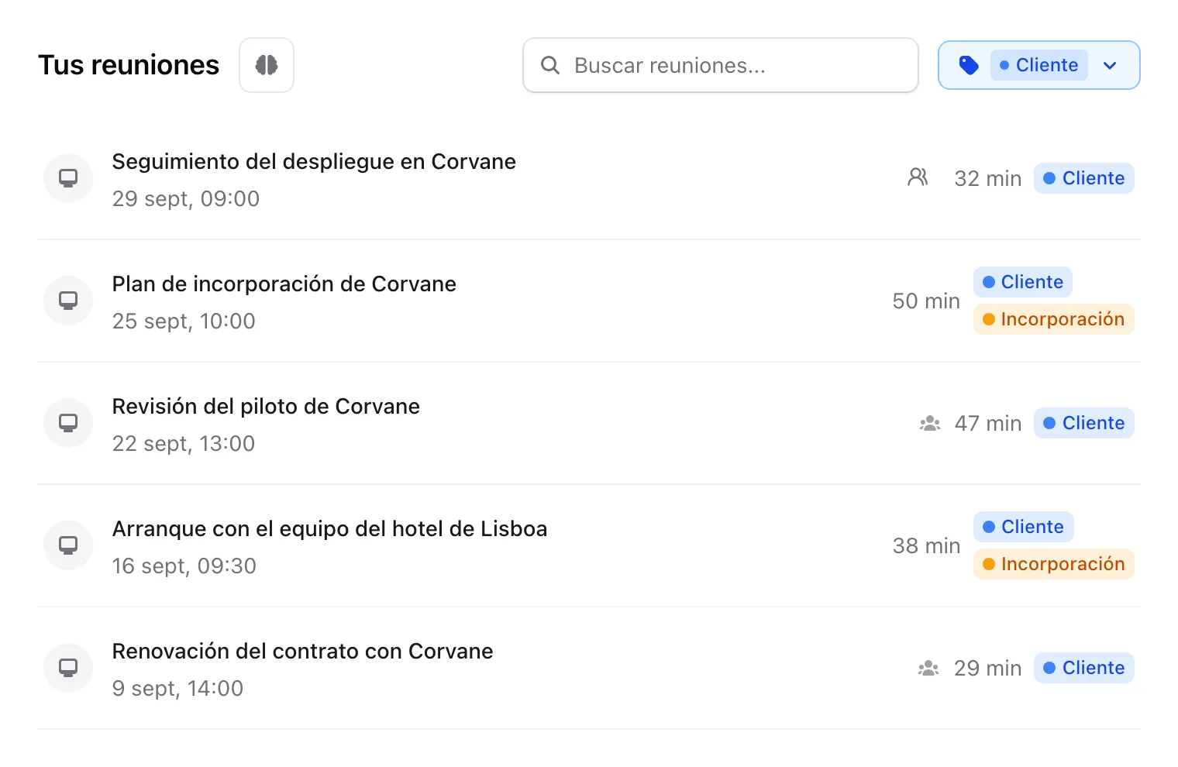Image resolution: width=1178 pixels, height=767 pixels.
Task: Click Cliente tag on Arranque con el equipo row
Action: pos(1024,527)
